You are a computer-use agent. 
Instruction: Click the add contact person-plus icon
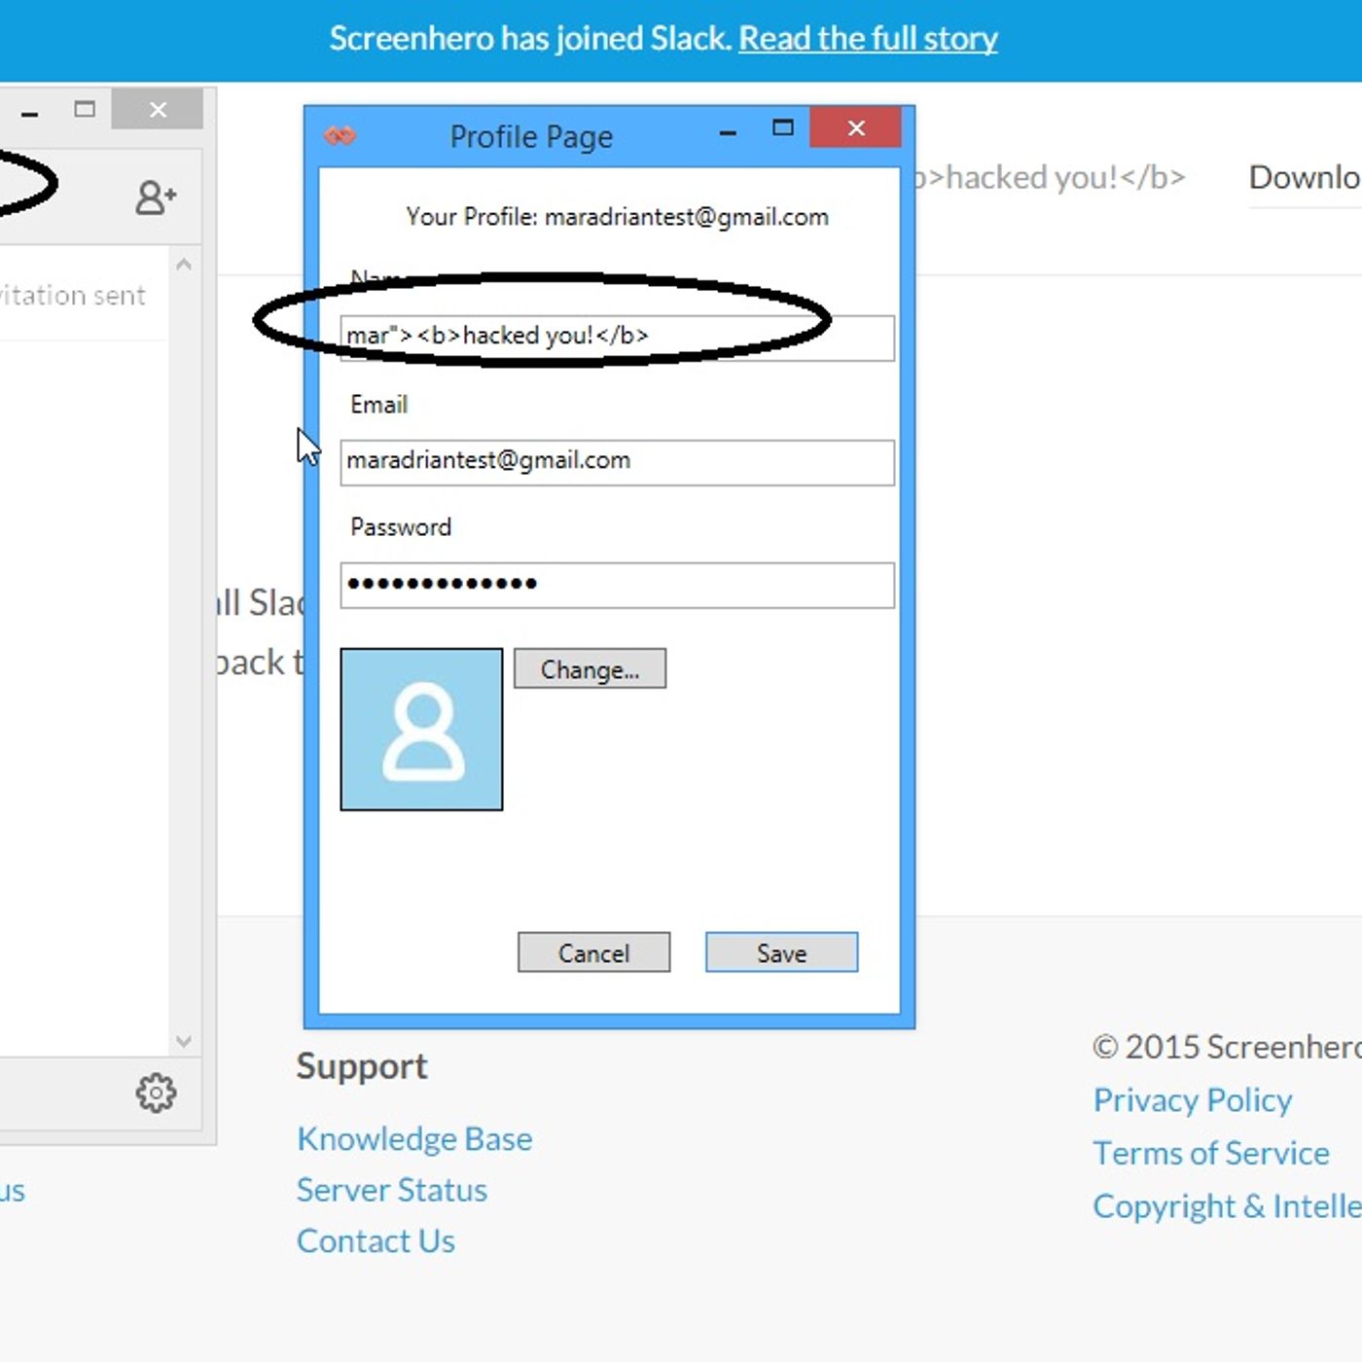[155, 197]
